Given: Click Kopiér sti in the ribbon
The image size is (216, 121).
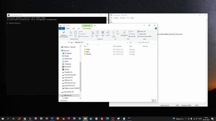Looking at the screenshot, I should click(82, 34).
